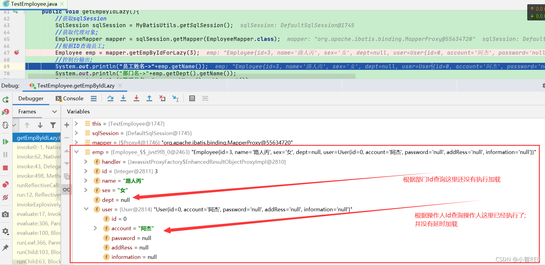The height and width of the screenshot is (265, 545).
Task: Open the Frames panel dropdown arrow
Action: (55, 112)
